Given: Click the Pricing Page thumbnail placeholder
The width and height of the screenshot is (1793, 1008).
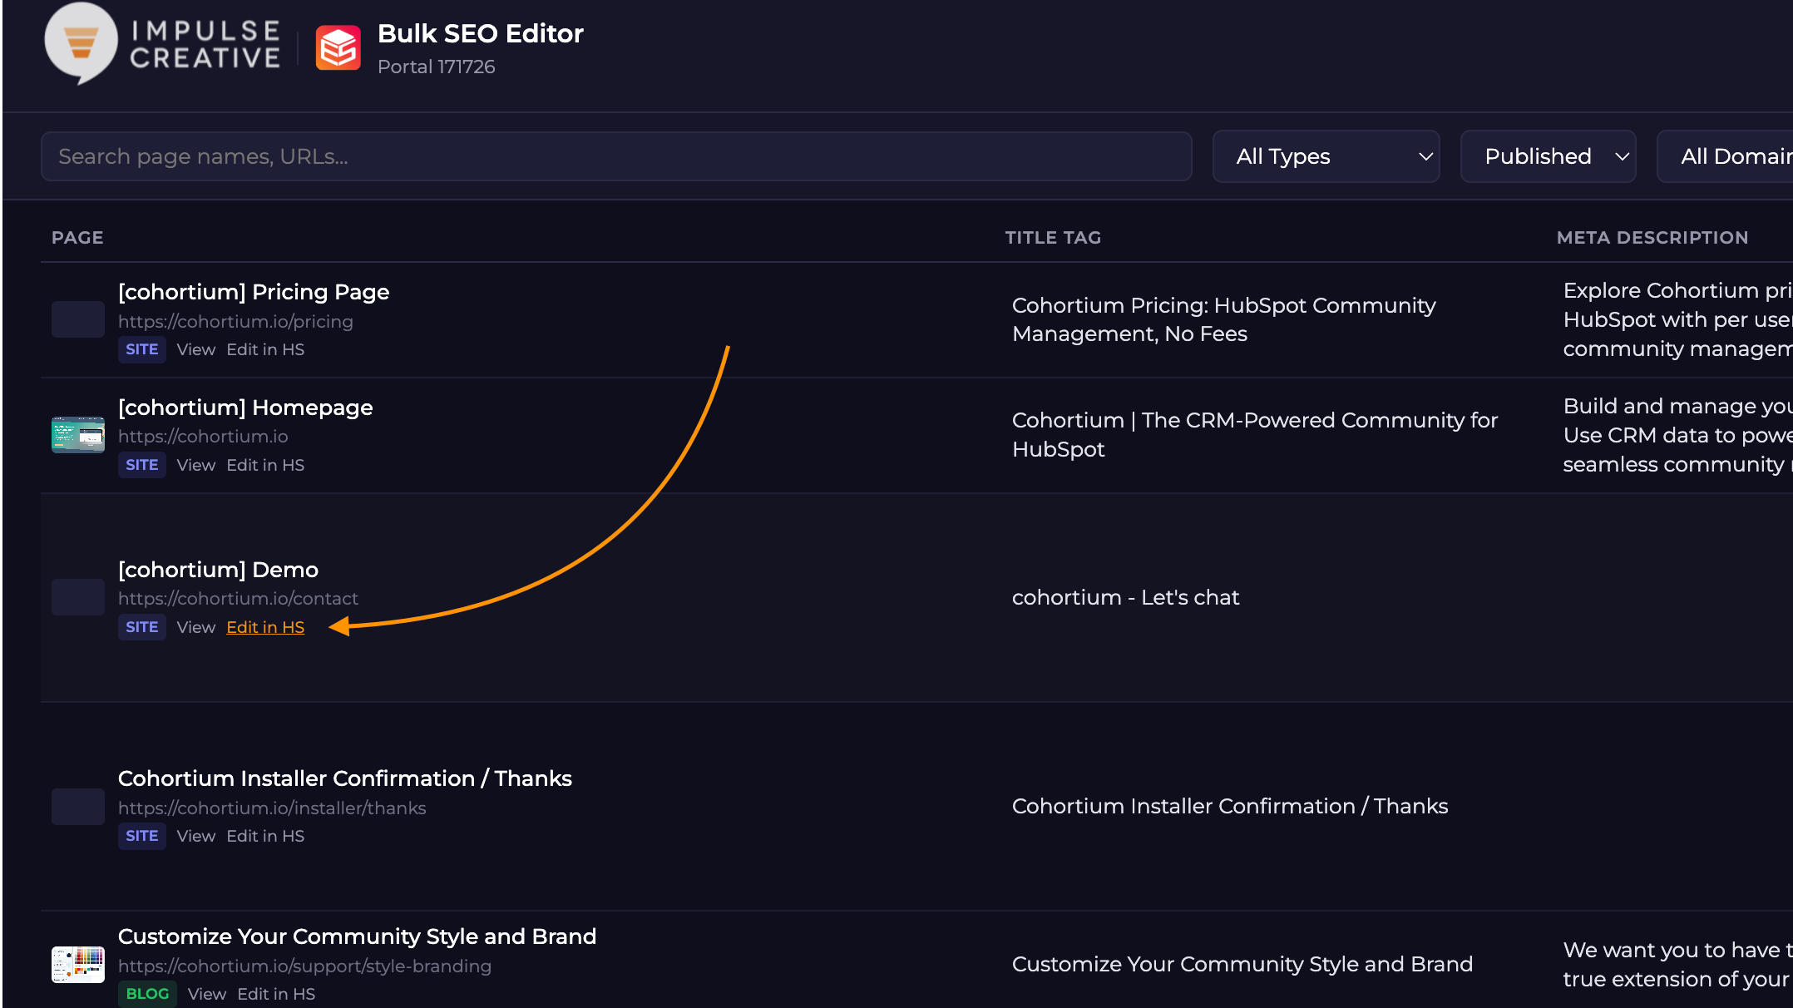Looking at the screenshot, I should 78,319.
